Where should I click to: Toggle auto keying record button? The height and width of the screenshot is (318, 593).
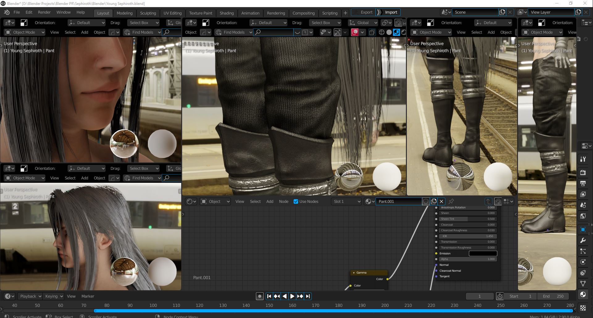coord(260,296)
